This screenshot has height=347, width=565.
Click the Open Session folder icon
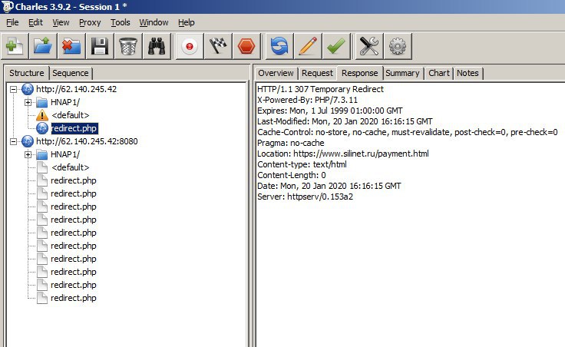coord(43,46)
